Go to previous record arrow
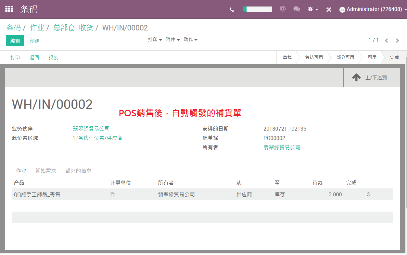The height and width of the screenshot is (255, 407). pos(387,41)
